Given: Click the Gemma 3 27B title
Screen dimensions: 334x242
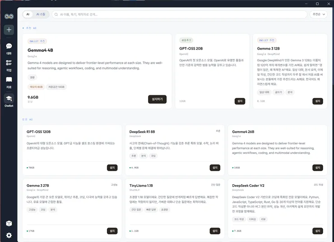Looking at the screenshot, I should (38, 186).
